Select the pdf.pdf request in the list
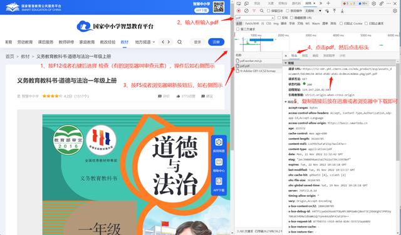 click(x=258, y=66)
